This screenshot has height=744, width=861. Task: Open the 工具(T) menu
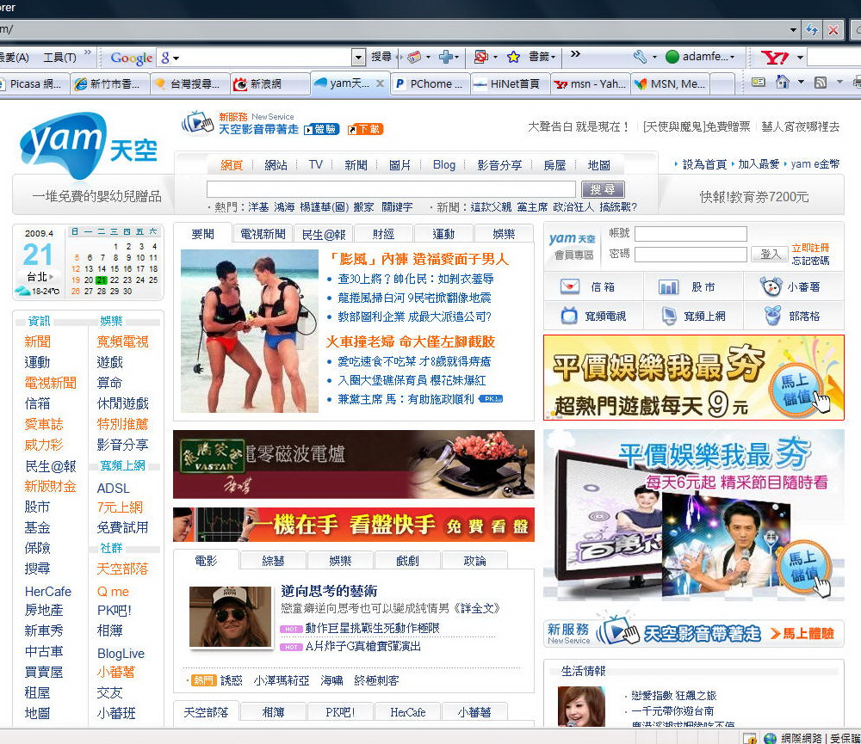coord(60,57)
